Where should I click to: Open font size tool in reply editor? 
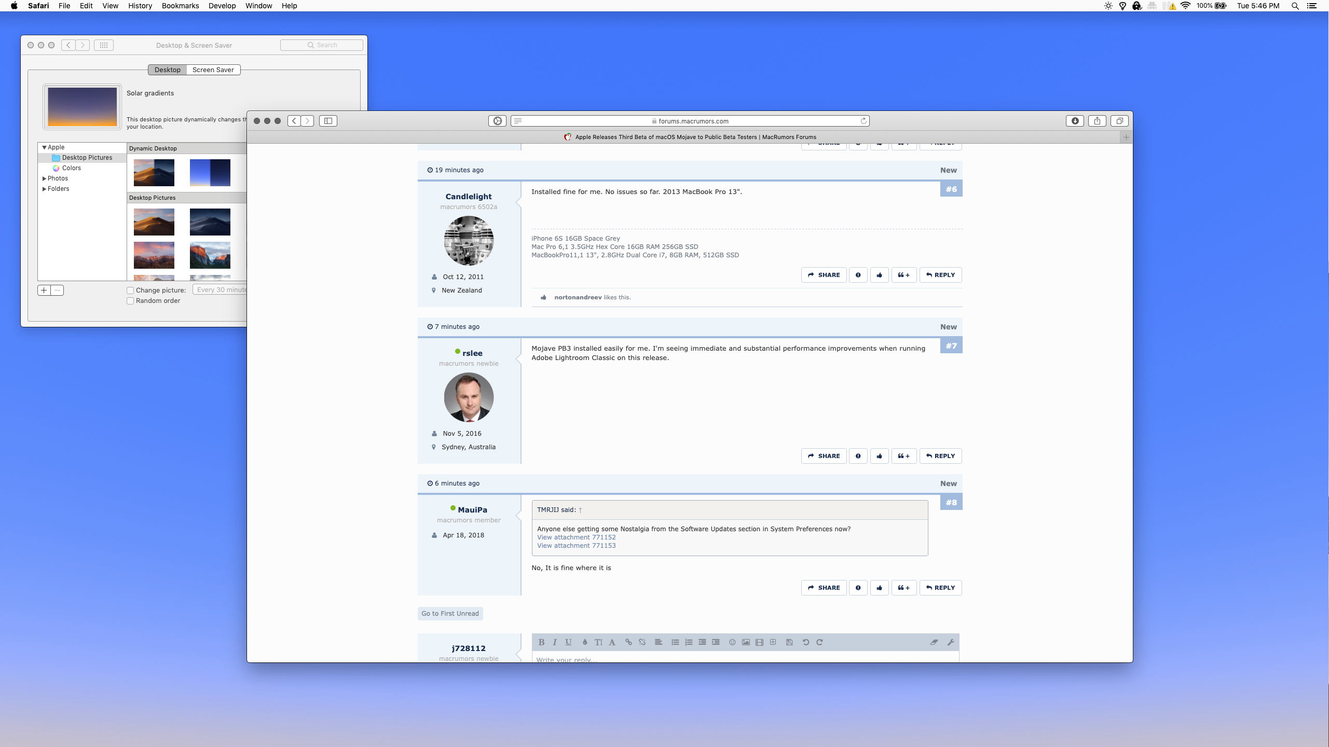598,642
